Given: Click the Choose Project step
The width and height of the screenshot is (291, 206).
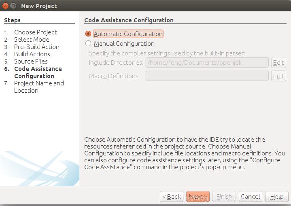Looking at the screenshot, I should [35, 32].
